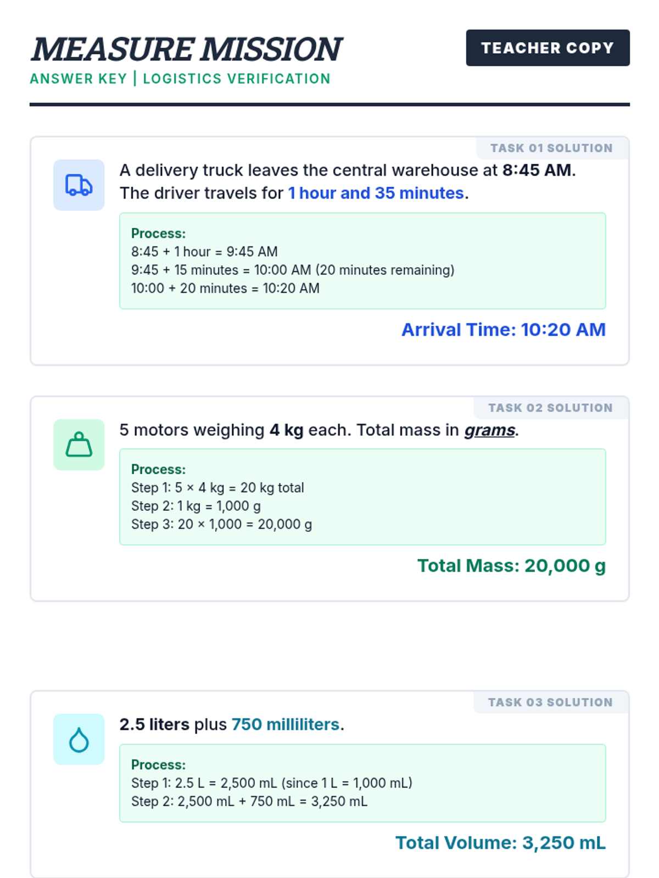Image resolution: width=659 pixels, height=878 pixels.
Task: Click the Task 03 Process box
Action: [x=362, y=783]
